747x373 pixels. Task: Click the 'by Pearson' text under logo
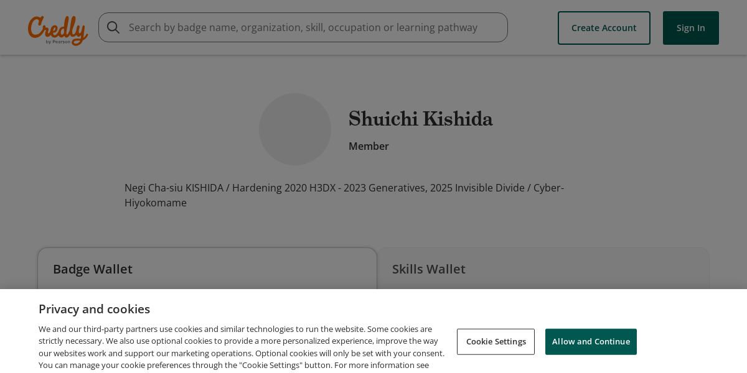point(59,42)
